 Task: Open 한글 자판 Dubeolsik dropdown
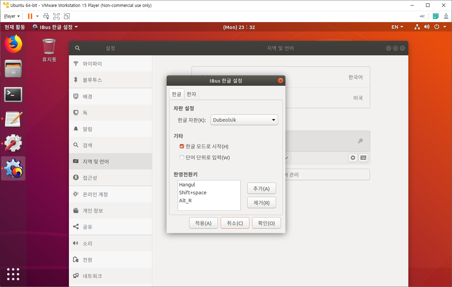point(244,120)
